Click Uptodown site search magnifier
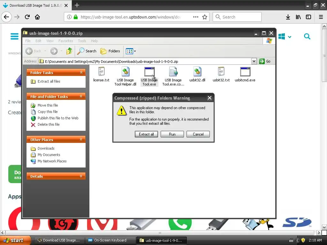327x245 pixels. click(x=307, y=36)
